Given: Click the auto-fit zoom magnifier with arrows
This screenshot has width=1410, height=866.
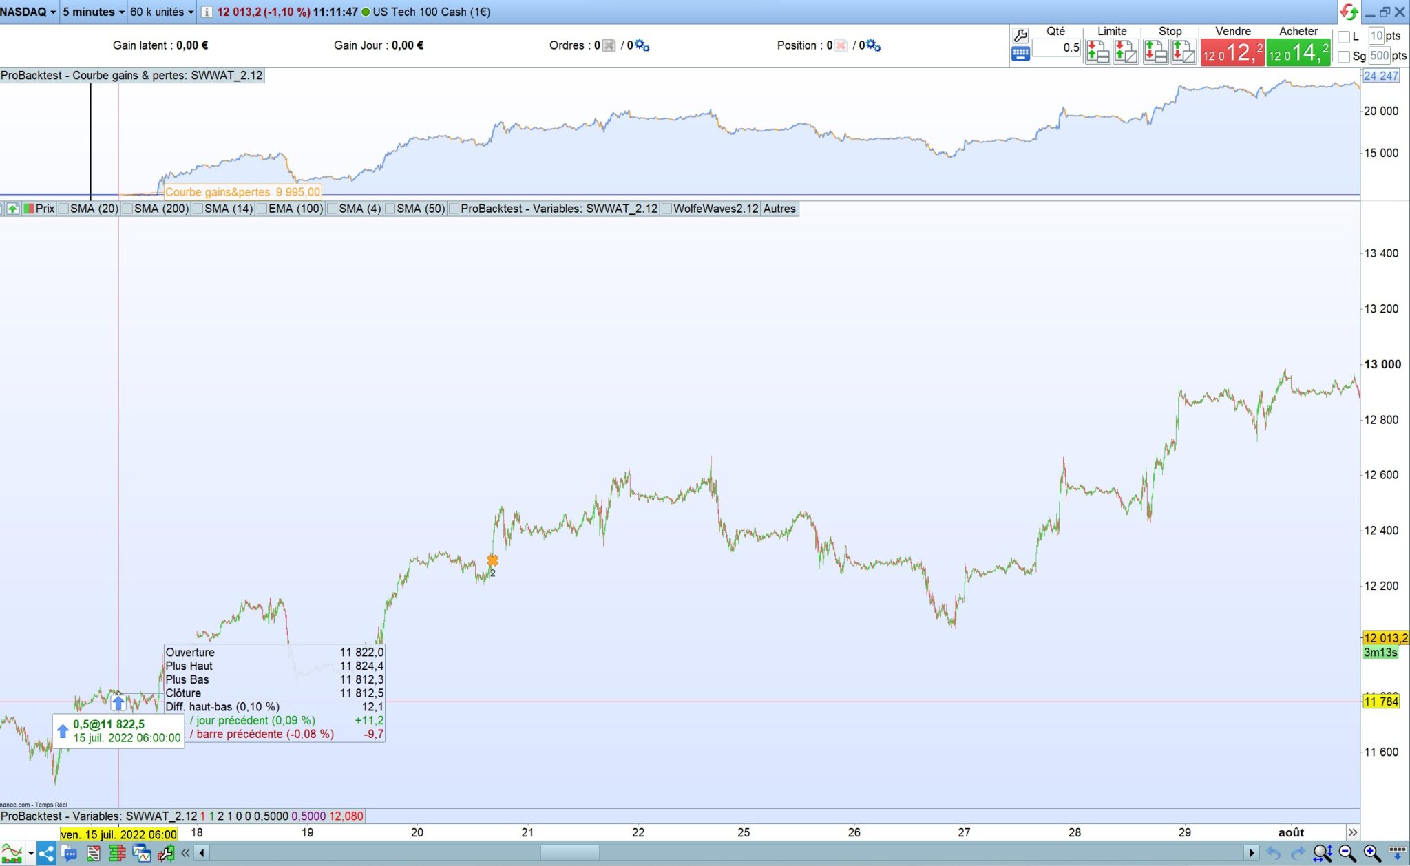Looking at the screenshot, I should tap(1322, 854).
